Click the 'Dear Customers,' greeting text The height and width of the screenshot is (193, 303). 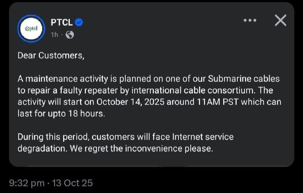[x=51, y=55]
